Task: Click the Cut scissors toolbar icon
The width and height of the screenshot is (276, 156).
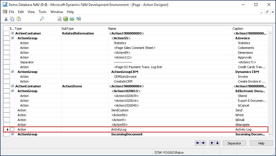Action: coord(6,19)
